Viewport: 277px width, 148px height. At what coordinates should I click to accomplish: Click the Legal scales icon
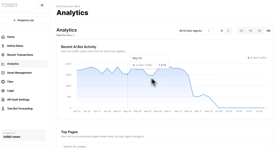(x=3, y=91)
